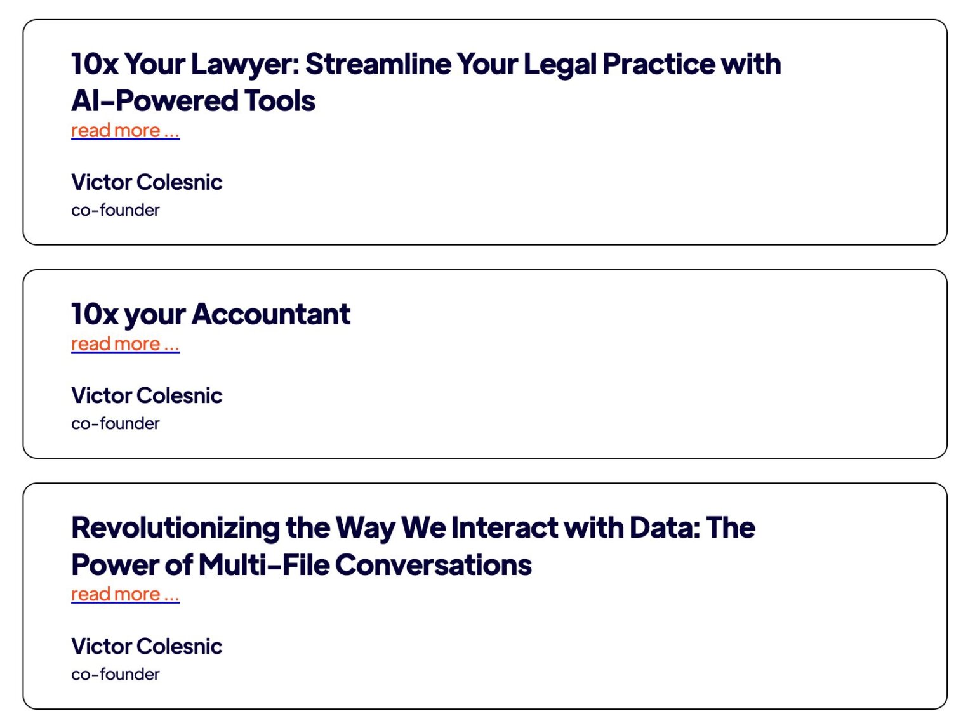Click the 'co-founder' label on the Multi-File Conversations card
This screenshot has width=975, height=728.
coord(115,674)
